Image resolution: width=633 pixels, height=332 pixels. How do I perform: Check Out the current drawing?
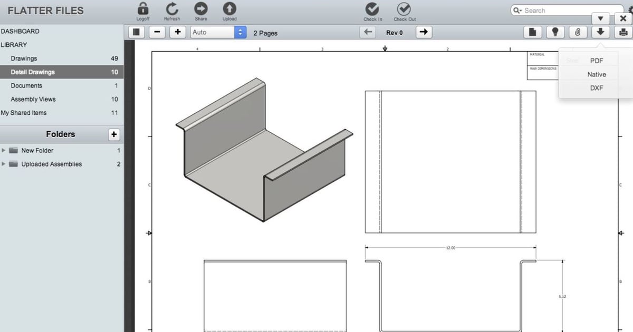pos(404,9)
